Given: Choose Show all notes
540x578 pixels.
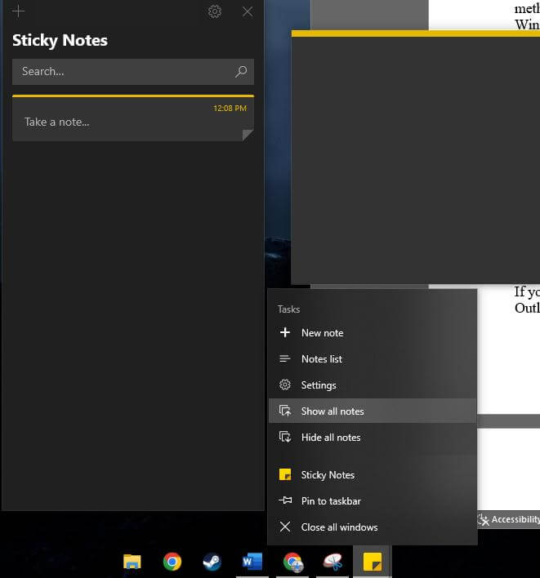Looking at the screenshot, I should (373, 411).
